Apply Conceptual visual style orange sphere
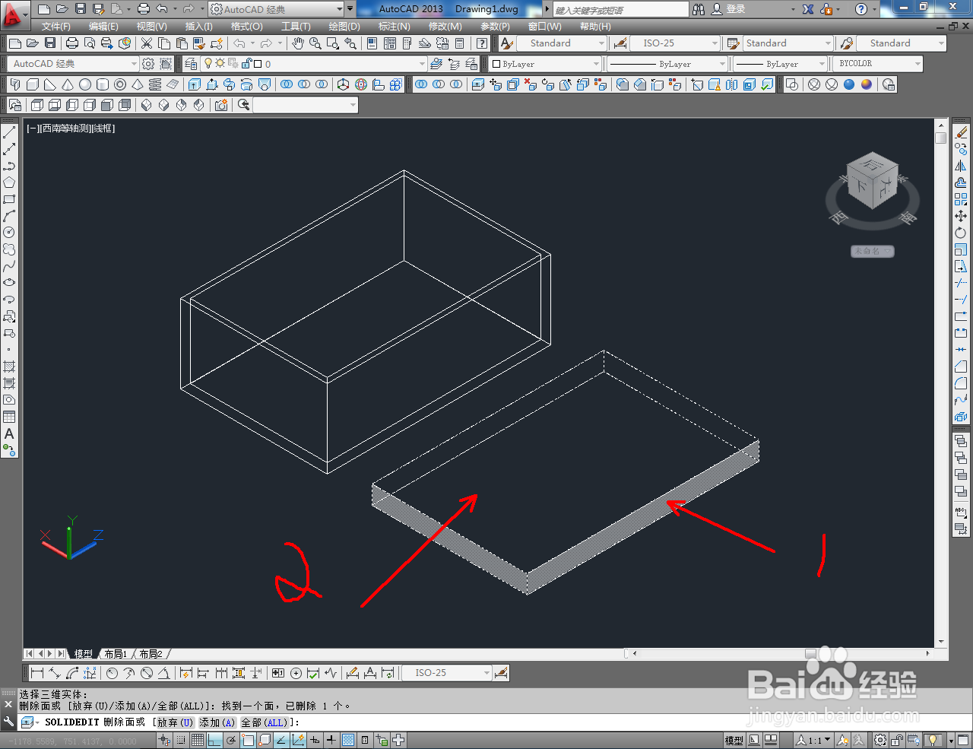This screenshot has height=749, width=973. pyautogui.click(x=866, y=84)
